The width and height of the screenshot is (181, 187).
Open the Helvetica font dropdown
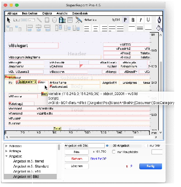[90, 20]
